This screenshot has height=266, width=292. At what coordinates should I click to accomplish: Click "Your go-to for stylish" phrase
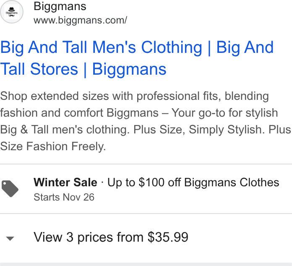tap(224, 113)
